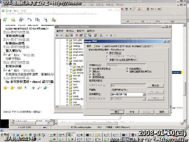Click the Properties icon next to the red X
The width and height of the screenshot is (189, 142).
(x=81, y=35)
